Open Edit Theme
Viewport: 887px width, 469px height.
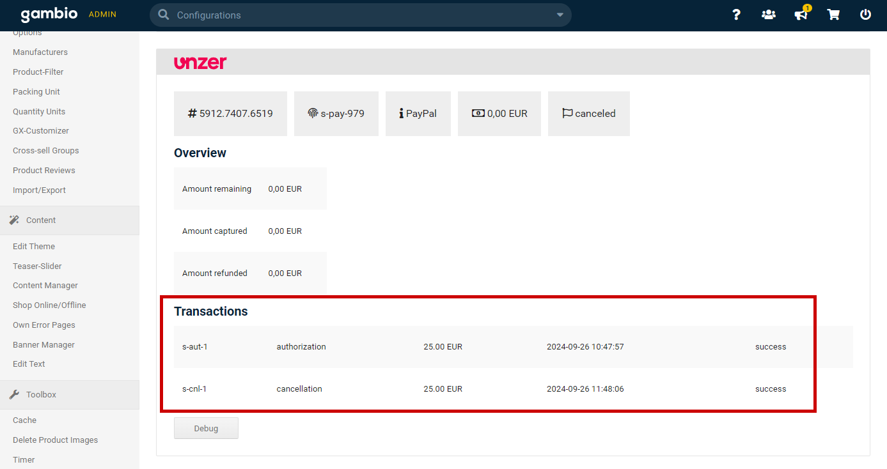pos(34,247)
